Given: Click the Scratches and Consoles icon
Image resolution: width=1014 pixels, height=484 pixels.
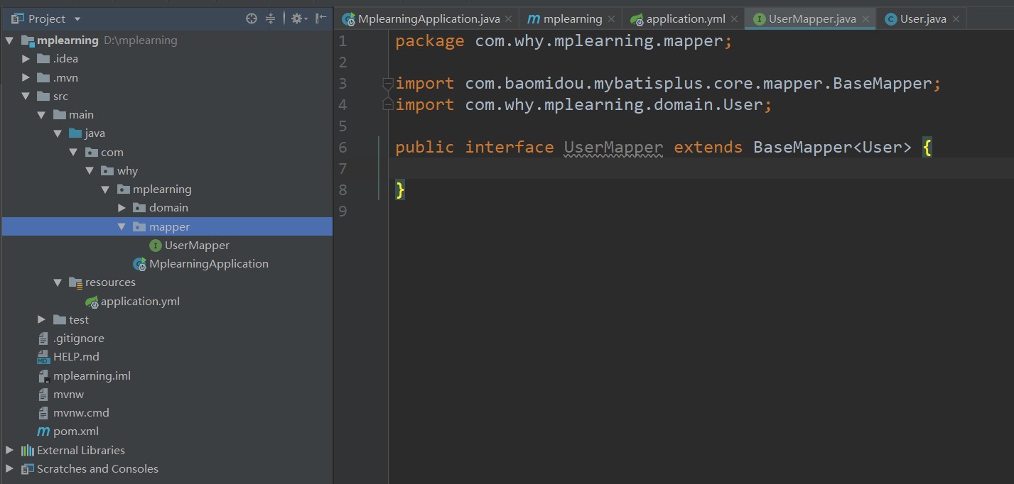Looking at the screenshot, I should coord(27,468).
